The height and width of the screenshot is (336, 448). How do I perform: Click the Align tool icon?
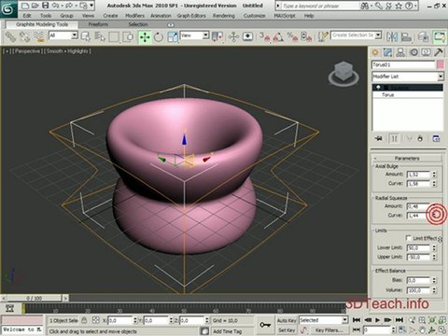pyautogui.click(x=406, y=37)
